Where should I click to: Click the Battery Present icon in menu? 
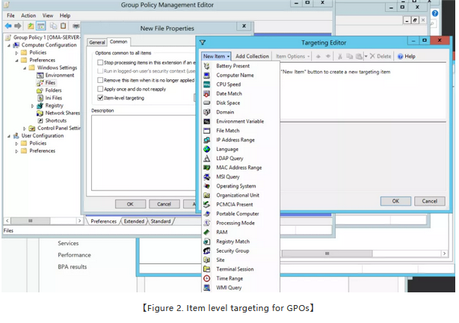pyautogui.click(x=207, y=66)
